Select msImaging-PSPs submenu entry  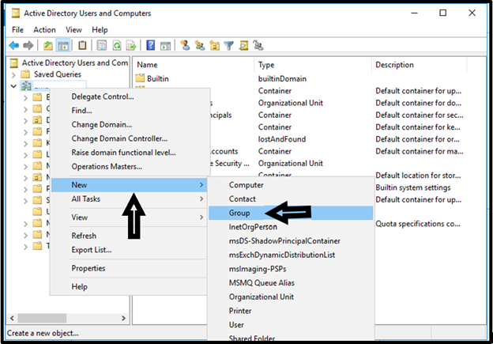[x=258, y=269]
